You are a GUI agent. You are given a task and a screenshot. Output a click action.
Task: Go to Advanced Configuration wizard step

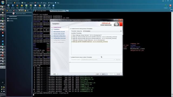point(59,36)
